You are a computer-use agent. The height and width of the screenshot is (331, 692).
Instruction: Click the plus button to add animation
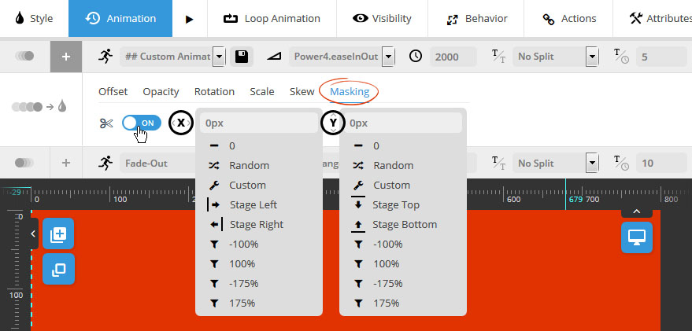pyautogui.click(x=66, y=57)
